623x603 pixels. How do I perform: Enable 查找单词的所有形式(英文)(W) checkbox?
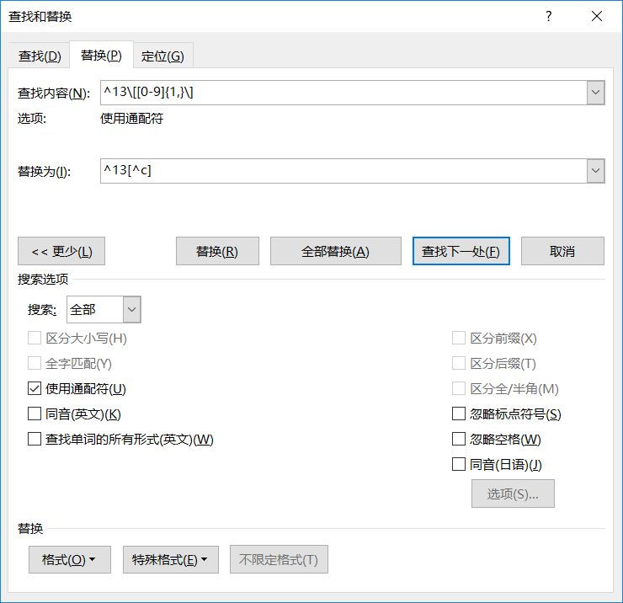point(35,440)
